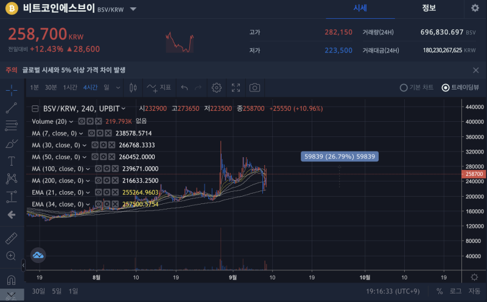This screenshot has height=302, width=487.
Task: Hide the MA (30, close, 0) indicator
Action: coord(95,145)
